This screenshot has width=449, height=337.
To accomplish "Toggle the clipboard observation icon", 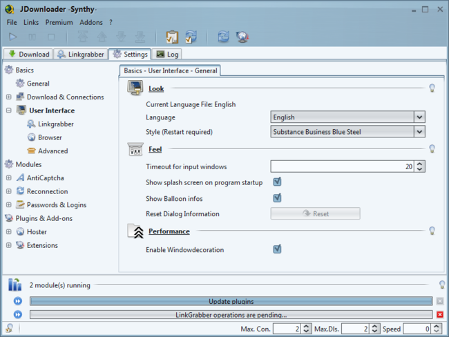I will click(x=172, y=37).
